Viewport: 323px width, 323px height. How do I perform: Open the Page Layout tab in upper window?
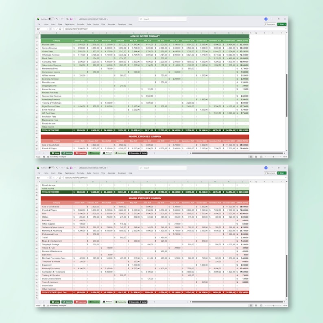[x=70, y=24]
